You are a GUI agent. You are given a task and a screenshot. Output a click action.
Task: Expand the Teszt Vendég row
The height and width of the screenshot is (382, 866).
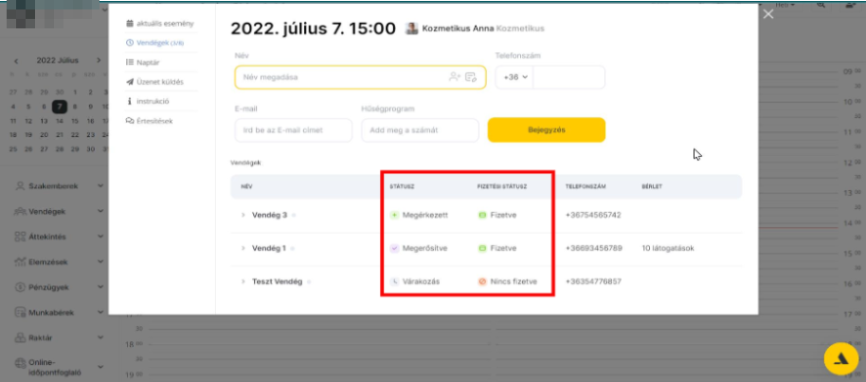(x=243, y=281)
